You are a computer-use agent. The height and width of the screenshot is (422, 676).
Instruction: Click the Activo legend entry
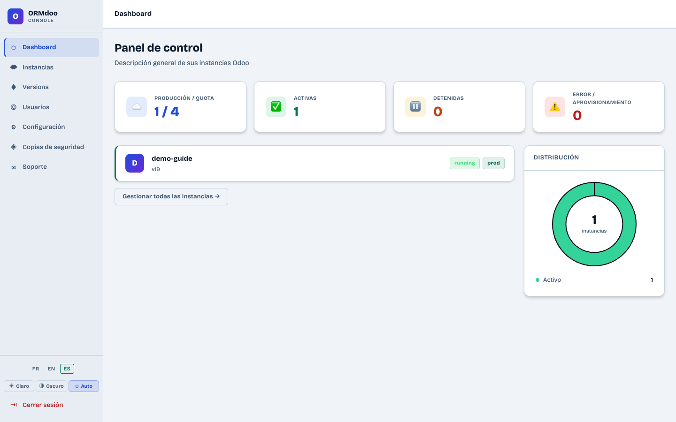pyautogui.click(x=594, y=280)
